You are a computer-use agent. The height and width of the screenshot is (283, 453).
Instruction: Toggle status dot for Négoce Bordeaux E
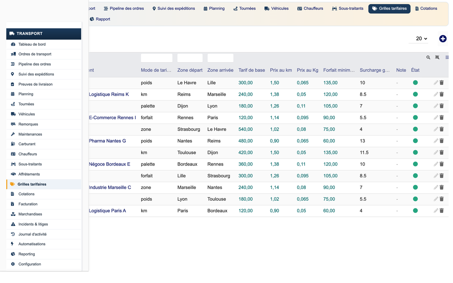point(415,164)
